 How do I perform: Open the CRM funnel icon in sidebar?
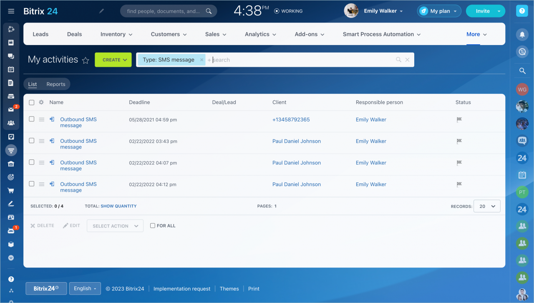click(x=11, y=150)
